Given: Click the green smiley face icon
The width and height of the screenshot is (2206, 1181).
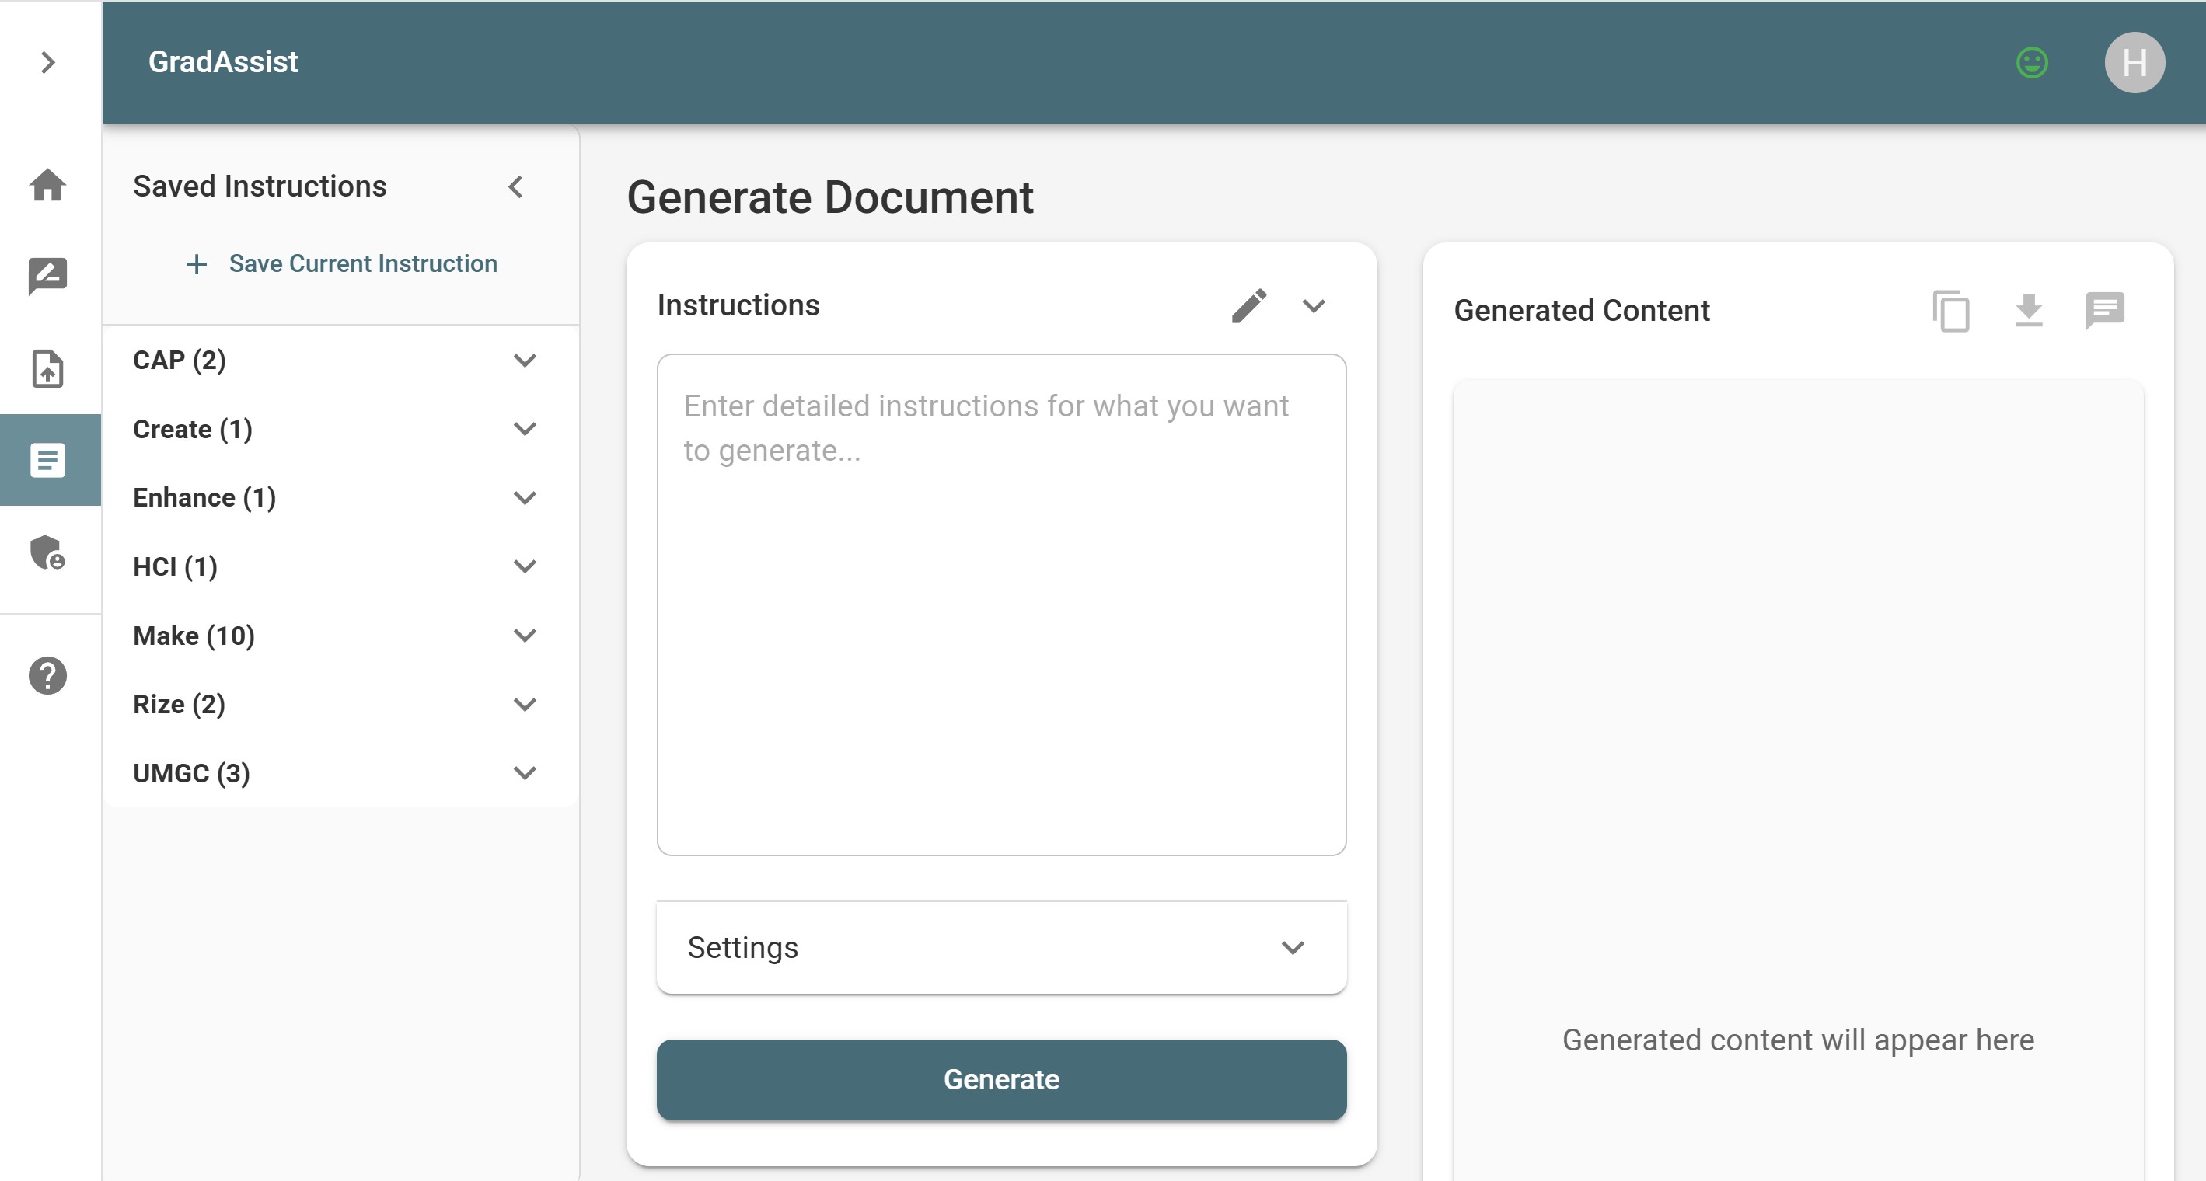Looking at the screenshot, I should (x=2031, y=62).
